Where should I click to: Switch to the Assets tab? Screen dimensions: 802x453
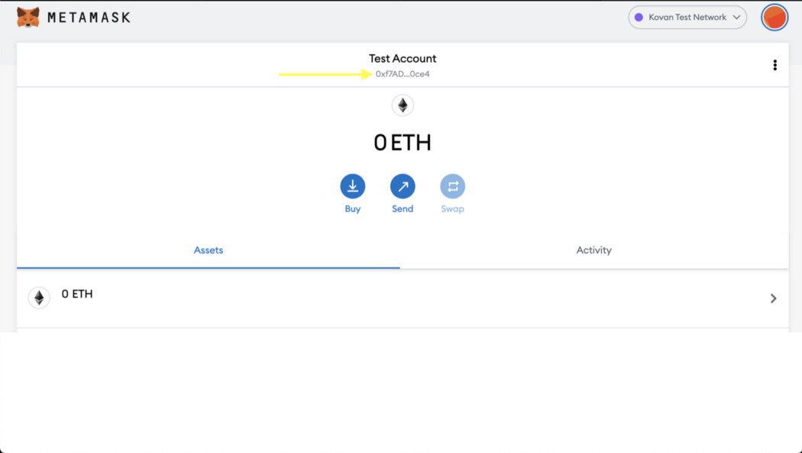pyautogui.click(x=209, y=250)
